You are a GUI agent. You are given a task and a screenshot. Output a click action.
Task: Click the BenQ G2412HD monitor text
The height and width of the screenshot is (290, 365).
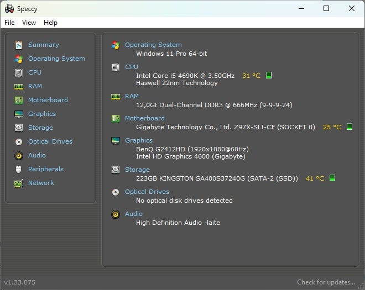click(192, 149)
